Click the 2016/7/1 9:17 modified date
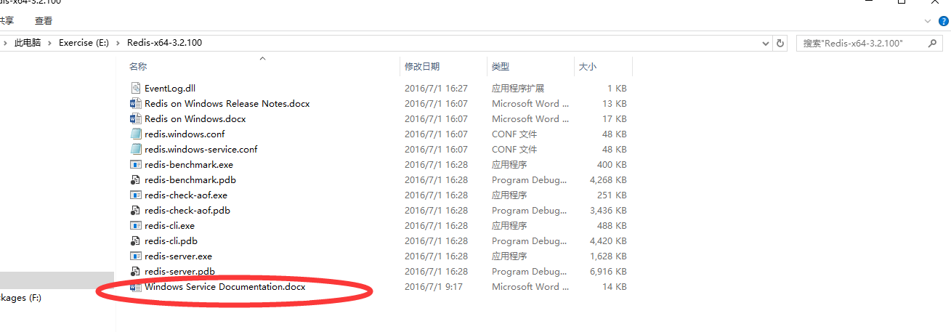This screenshot has width=951, height=332. 434,286
